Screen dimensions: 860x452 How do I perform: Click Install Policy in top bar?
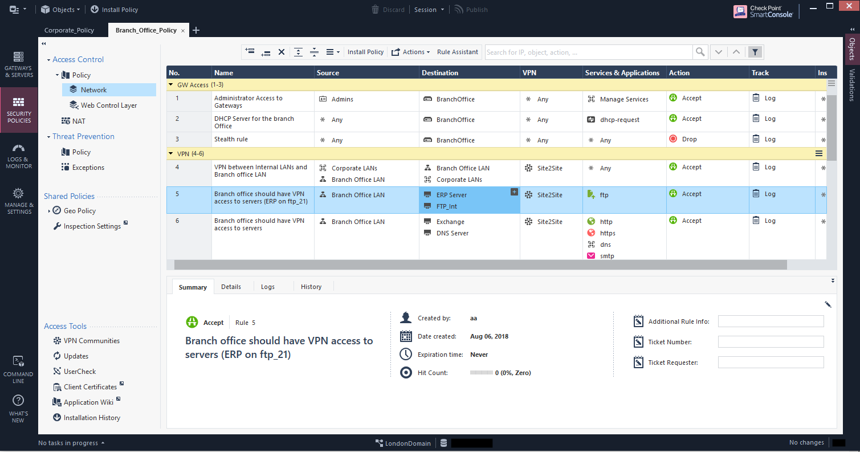coord(114,10)
